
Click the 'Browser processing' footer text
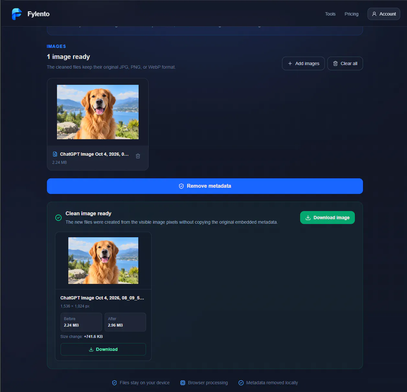click(x=208, y=383)
